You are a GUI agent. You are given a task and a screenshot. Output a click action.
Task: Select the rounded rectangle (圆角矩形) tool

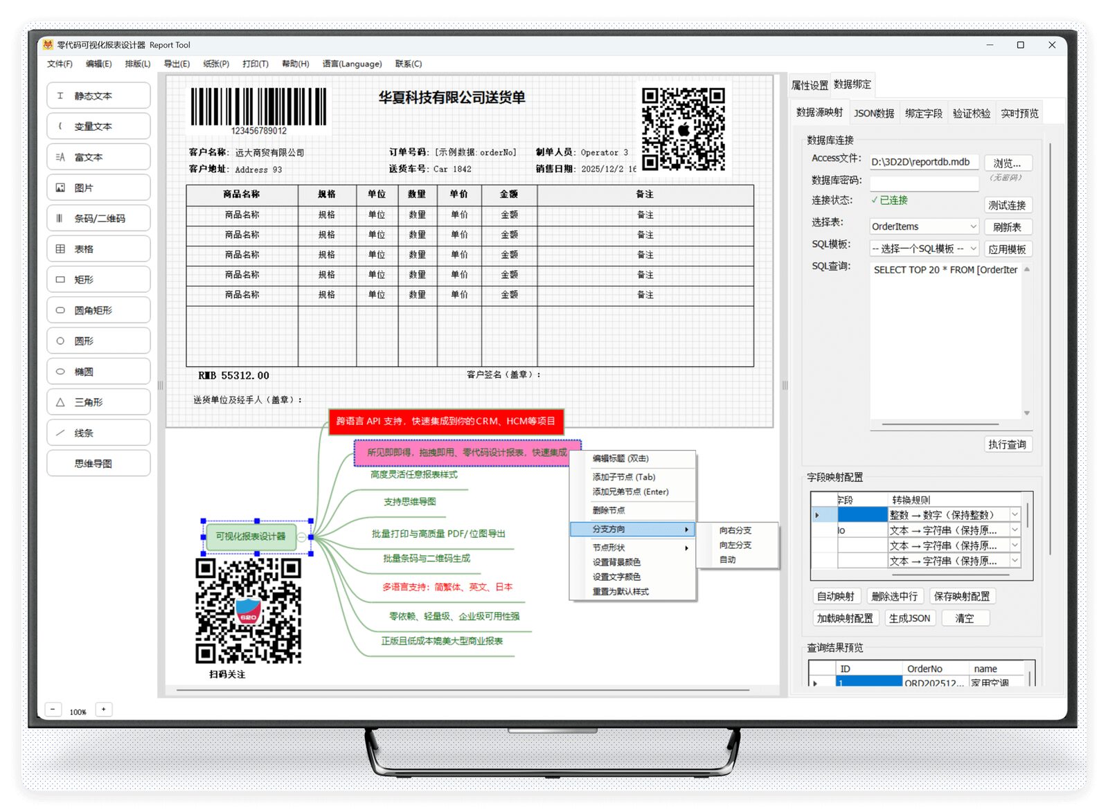point(98,310)
